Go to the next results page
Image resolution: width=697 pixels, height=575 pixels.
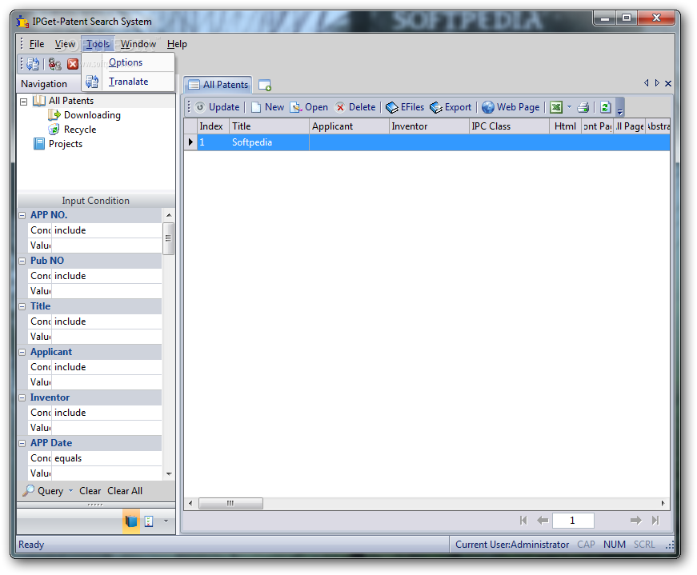click(636, 521)
